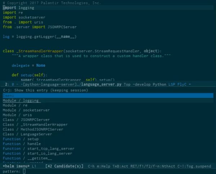The height and width of the screenshot is (174, 216).
Task: Click the [python-language-server] project label
Action: [x=50, y=84]
